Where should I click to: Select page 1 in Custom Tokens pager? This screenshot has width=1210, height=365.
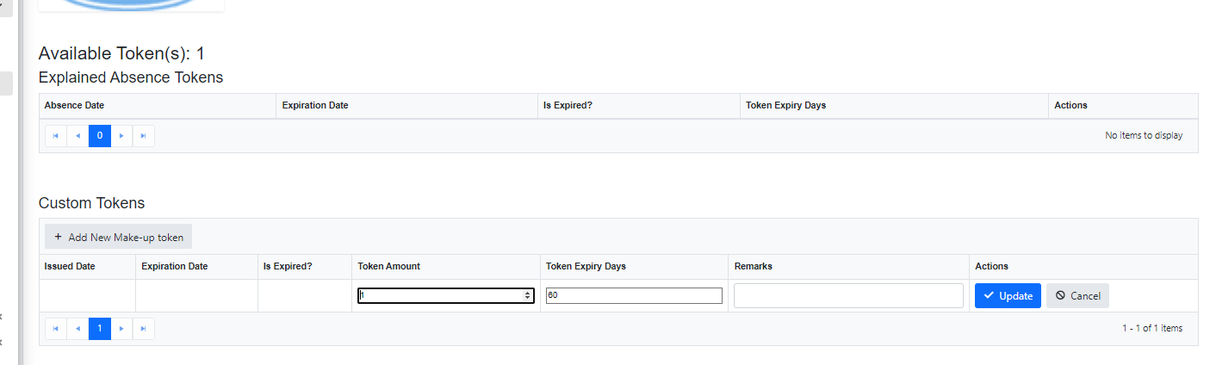(100, 329)
